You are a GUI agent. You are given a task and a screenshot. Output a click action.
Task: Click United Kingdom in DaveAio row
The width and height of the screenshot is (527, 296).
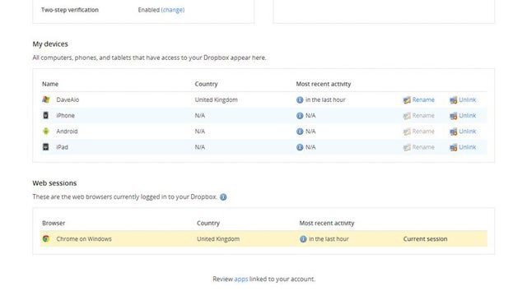coord(216,99)
